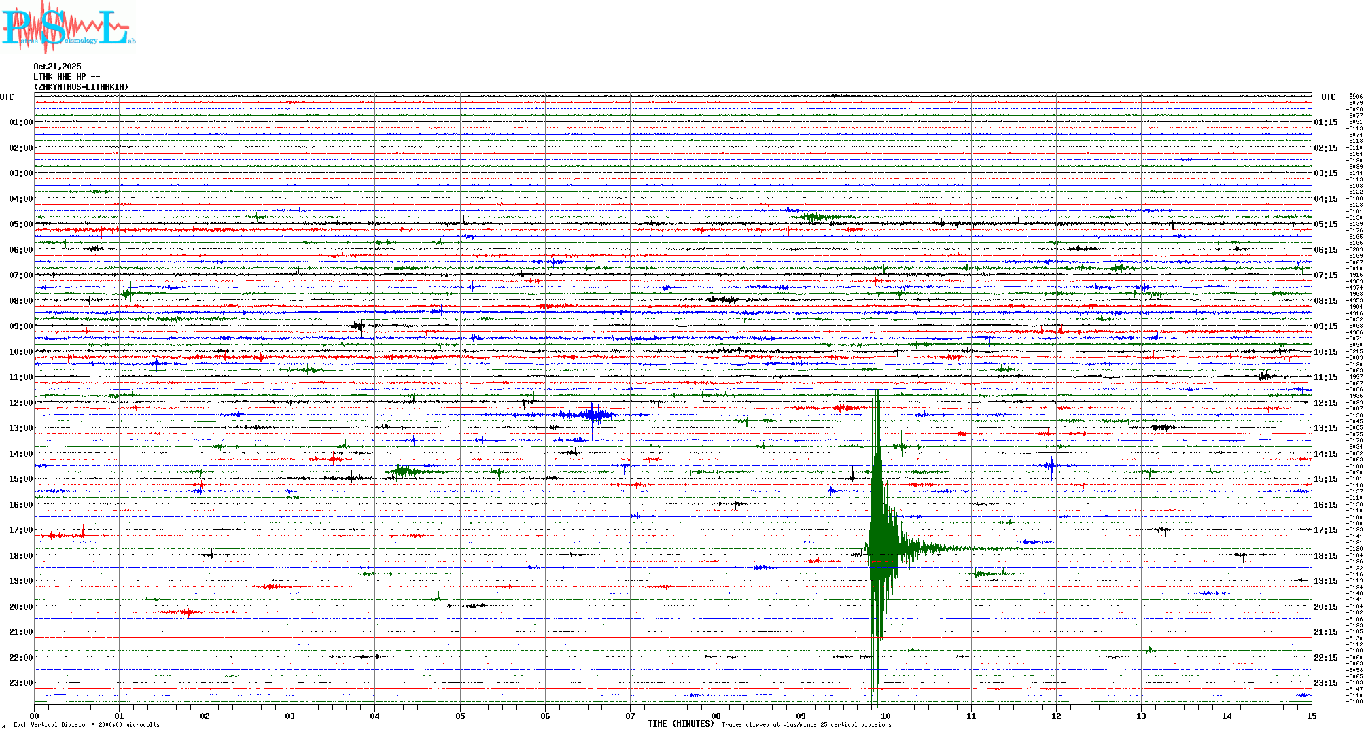Click the 01:15 label on right axis
Screen dimensions: 1366x734
[x=1325, y=122]
